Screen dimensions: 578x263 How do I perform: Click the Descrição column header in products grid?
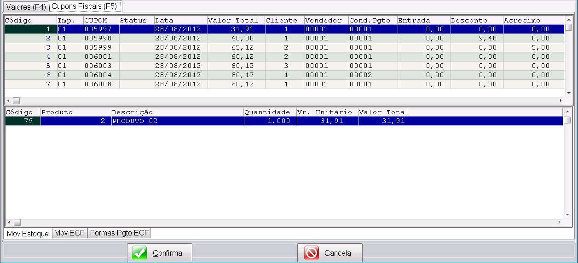tap(177, 112)
